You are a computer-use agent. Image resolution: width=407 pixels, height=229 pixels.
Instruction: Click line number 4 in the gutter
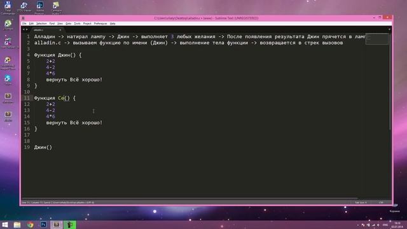28,55
